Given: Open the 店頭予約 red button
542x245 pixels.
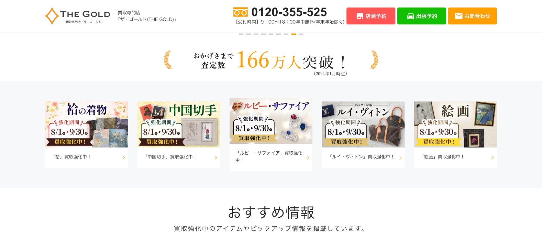Looking at the screenshot, I should click(x=371, y=16).
